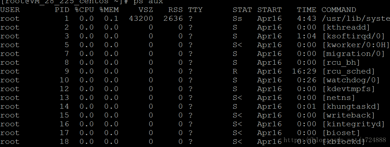The height and width of the screenshot is (147, 390).
Task: Click the COMMAND column header
Action: point(339,10)
